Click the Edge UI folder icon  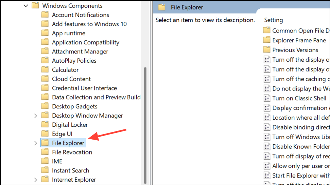(x=45, y=134)
